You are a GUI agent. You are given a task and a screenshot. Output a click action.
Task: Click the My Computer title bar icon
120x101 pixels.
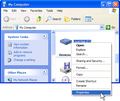tap(4, 4)
